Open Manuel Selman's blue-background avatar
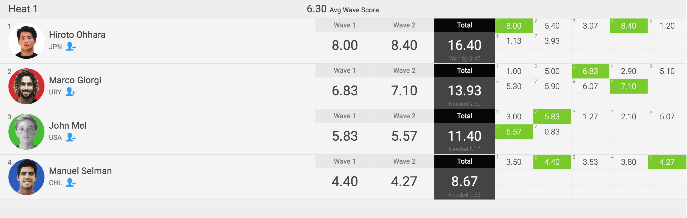Screen dimensions: 687x218 coord(26,177)
